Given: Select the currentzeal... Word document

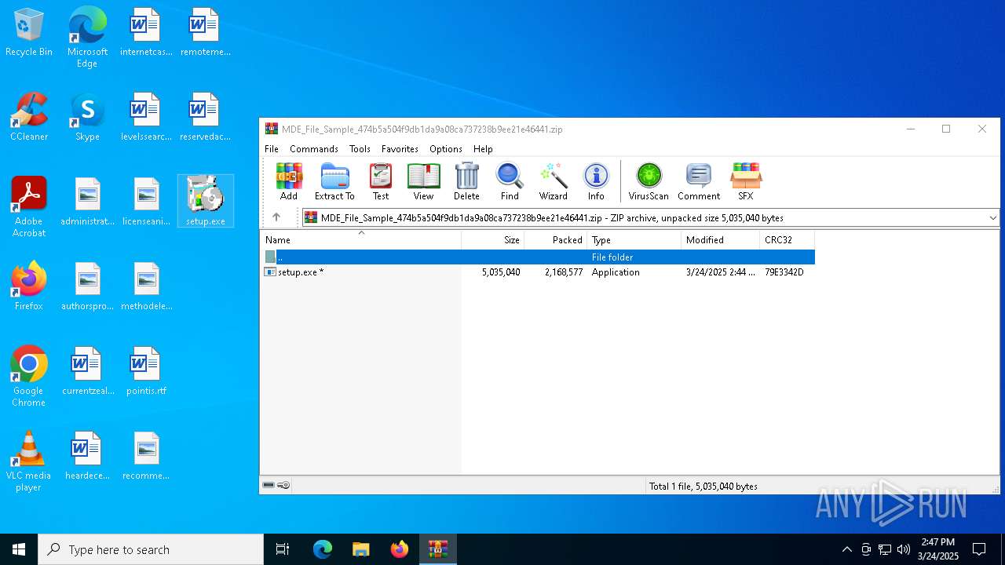Looking at the screenshot, I should [87, 372].
